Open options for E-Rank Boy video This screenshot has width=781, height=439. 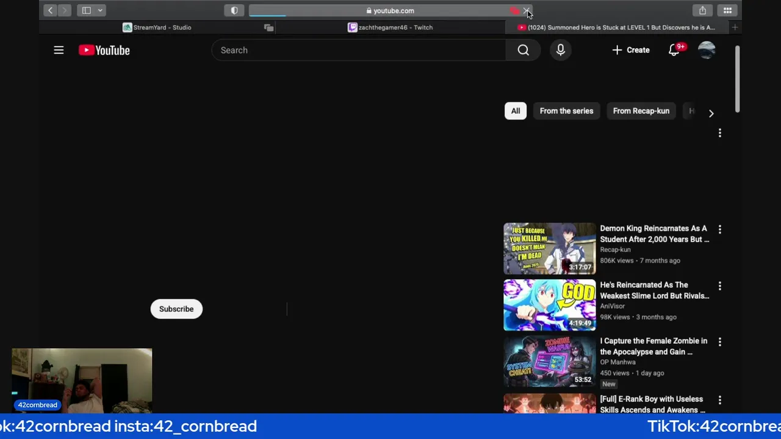[720, 400]
